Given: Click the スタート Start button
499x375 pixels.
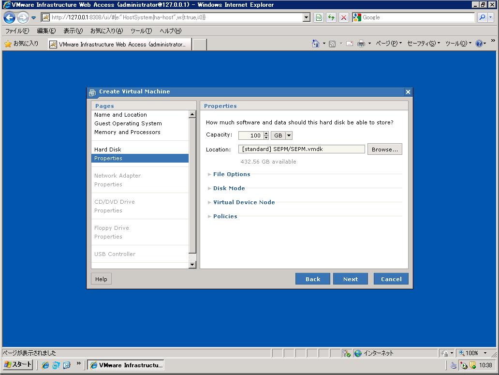Looking at the screenshot, I should pyautogui.click(x=18, y=365).
